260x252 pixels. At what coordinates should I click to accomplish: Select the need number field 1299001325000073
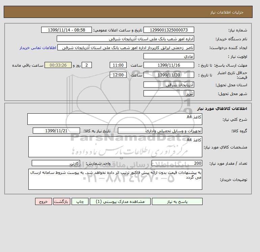click(x=168, y=30)
